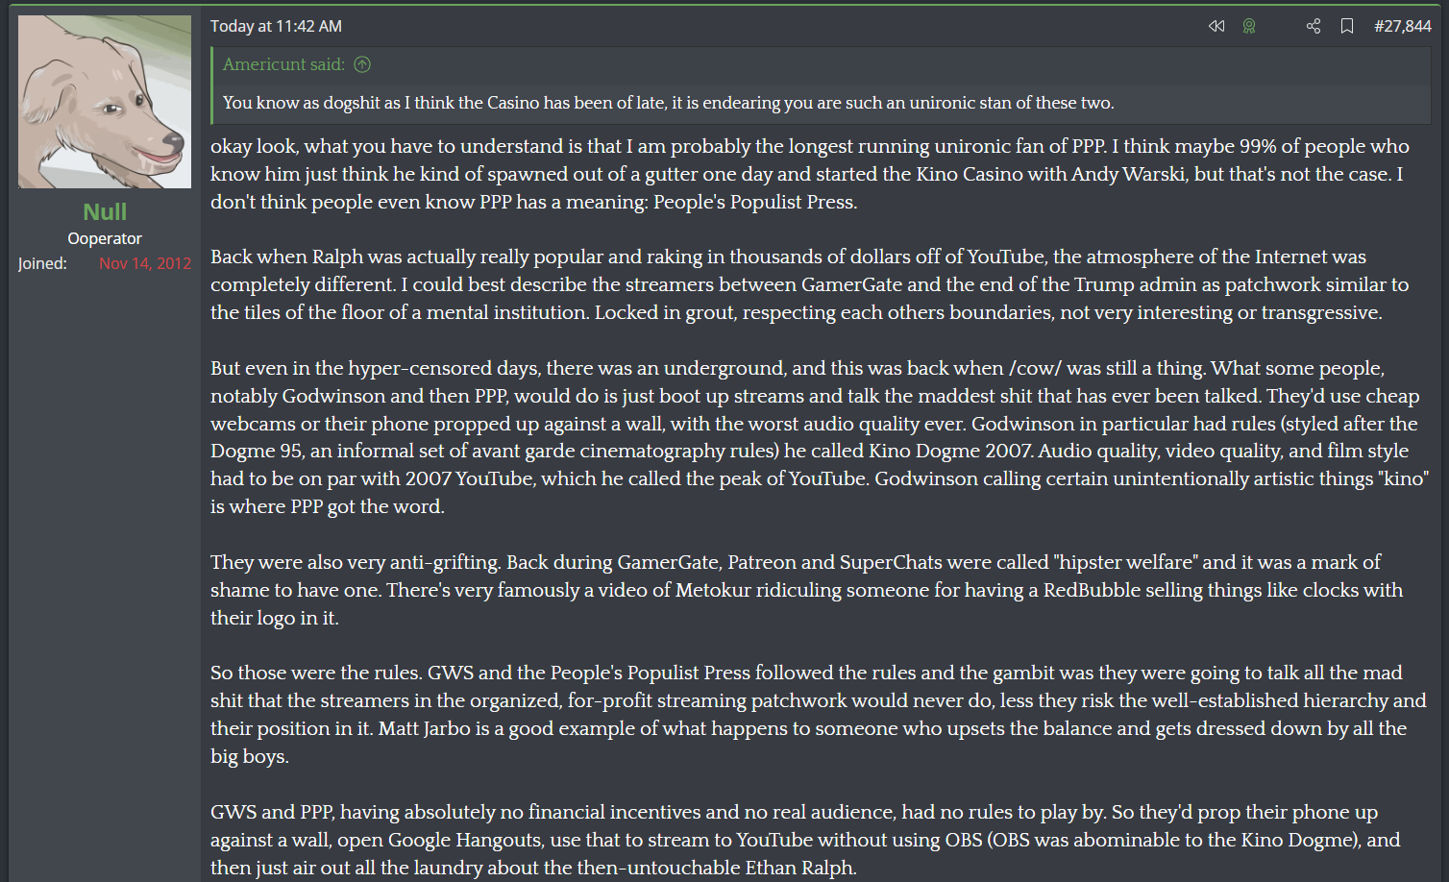Open the Null username profile link
Image resolution: width=1449 pixels, height=882 pixels.
tap(105, 211)
